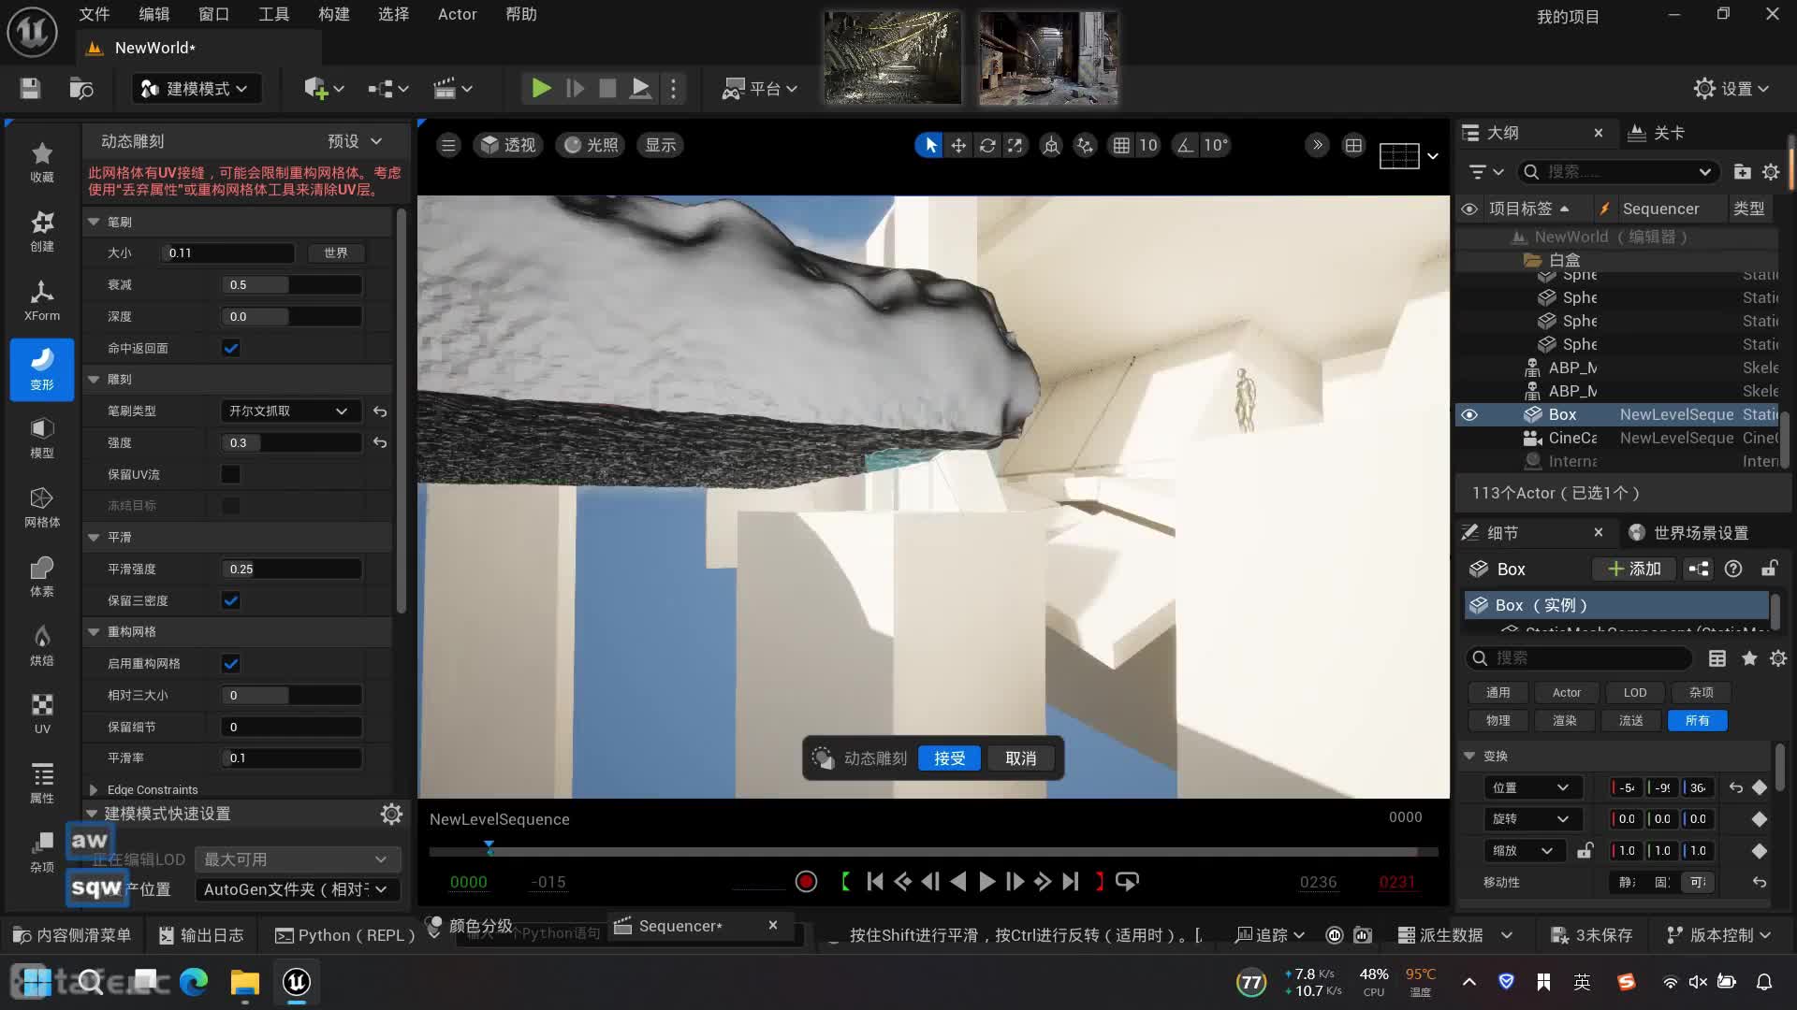Open the 最大可用 LOD dropdown
Viewport: 1797px width, 1010px height.
(297, 858)
